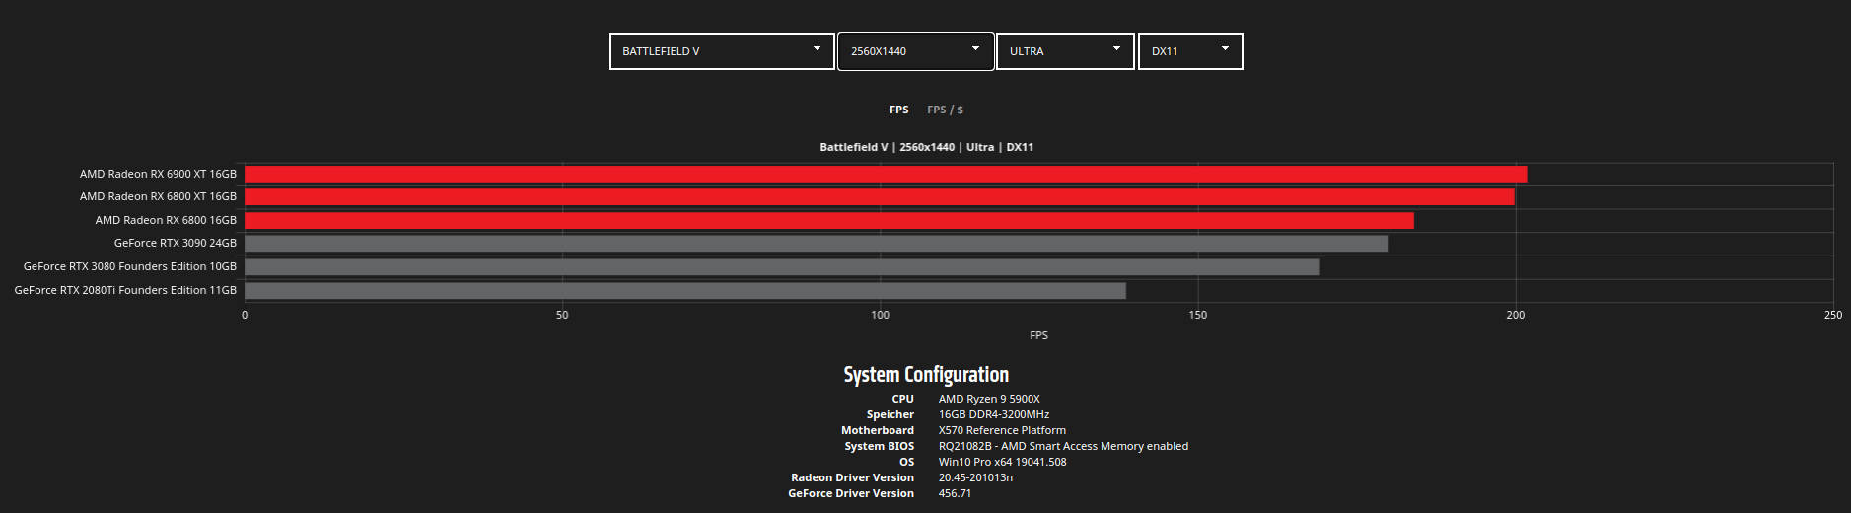
Task: Click the AMD Radeon RX 6800 16GB label
Action: [166, 220]
